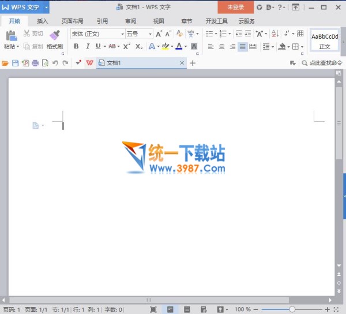This screenshot has height=314, width=346.
Task: Expand borders dropdown arrow
Action: point(302,47)
